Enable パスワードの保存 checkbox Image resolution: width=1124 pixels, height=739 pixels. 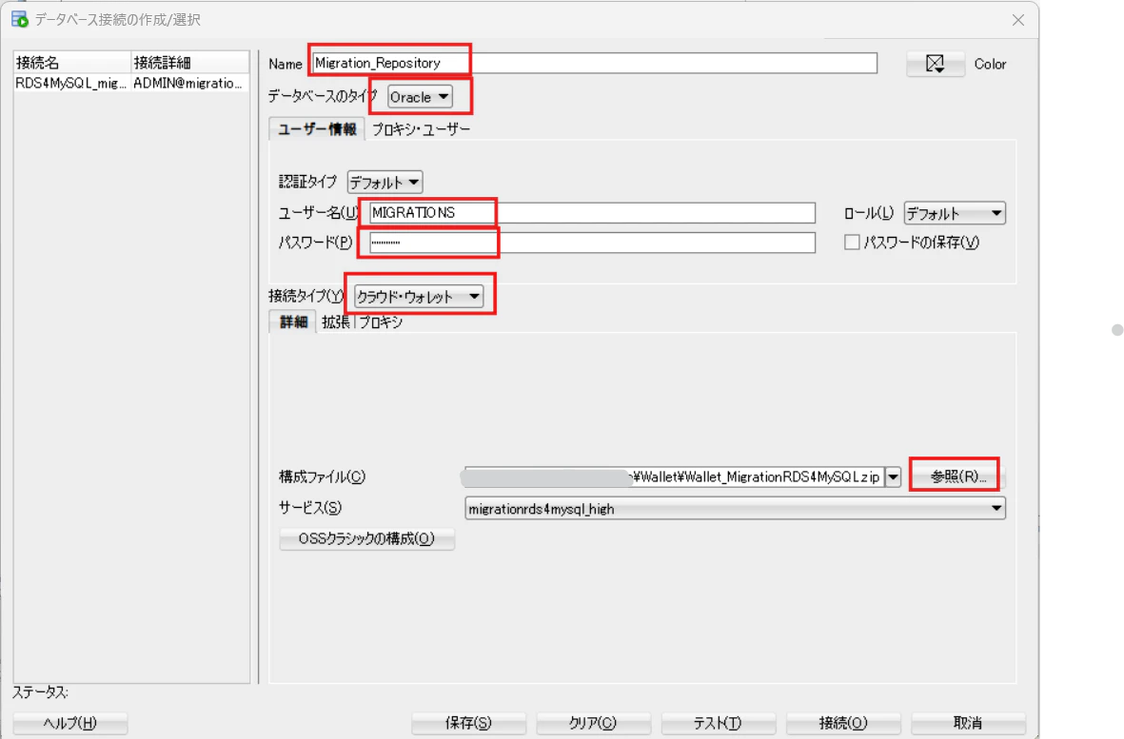tap(852, 242)
